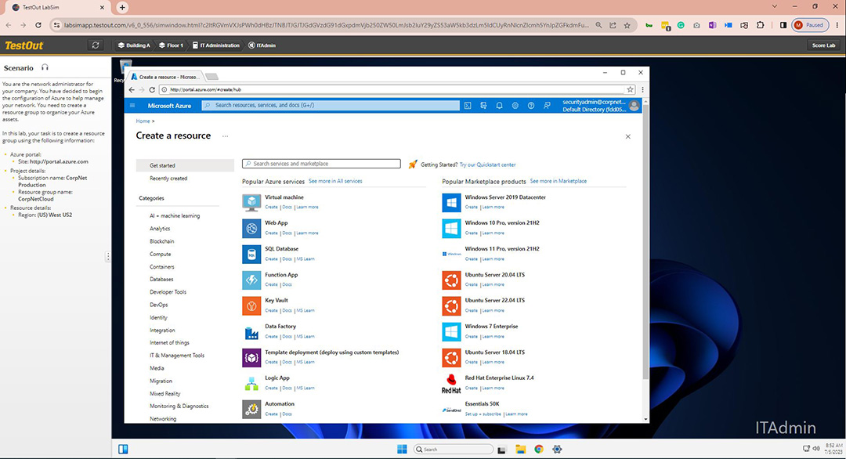The height and width of the screenshot is (459, 846).
Task: Open the Compute category
Action: [161, 254]
